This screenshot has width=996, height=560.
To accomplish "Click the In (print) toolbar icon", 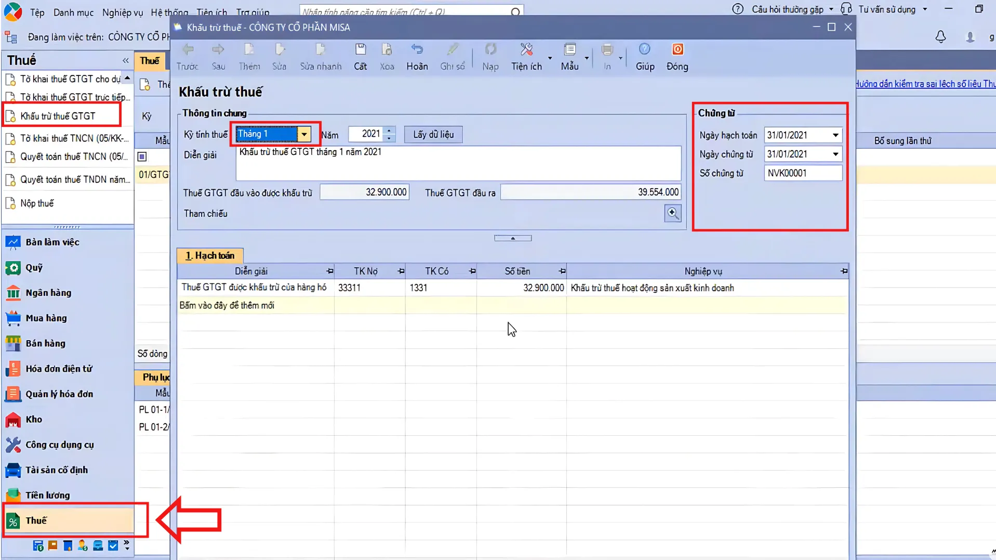I will [607, 49].
